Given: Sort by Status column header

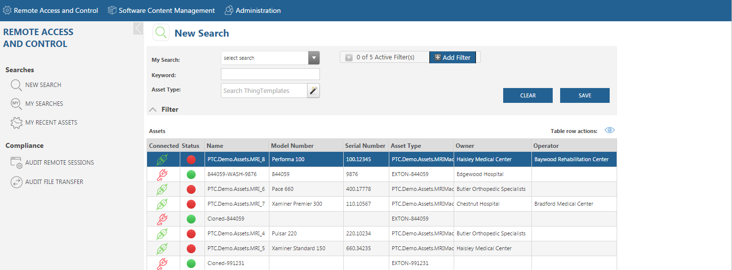Looking at the screenshot, I should [192, 146].
